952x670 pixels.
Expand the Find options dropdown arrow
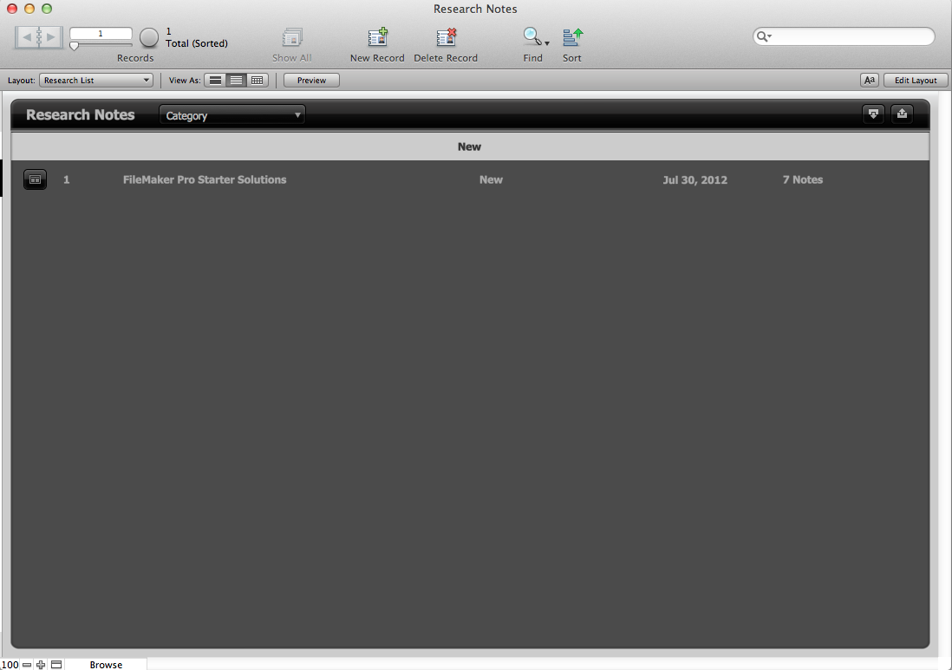tap(546, 42)
